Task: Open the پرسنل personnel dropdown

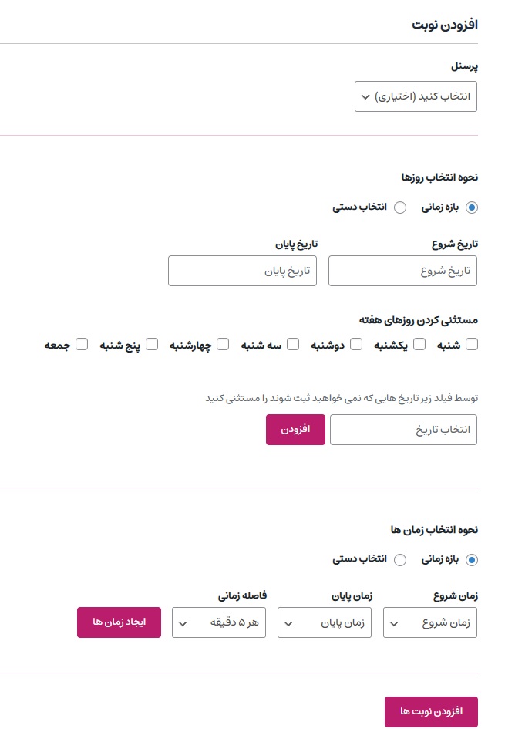Action: tap(416, 96)
